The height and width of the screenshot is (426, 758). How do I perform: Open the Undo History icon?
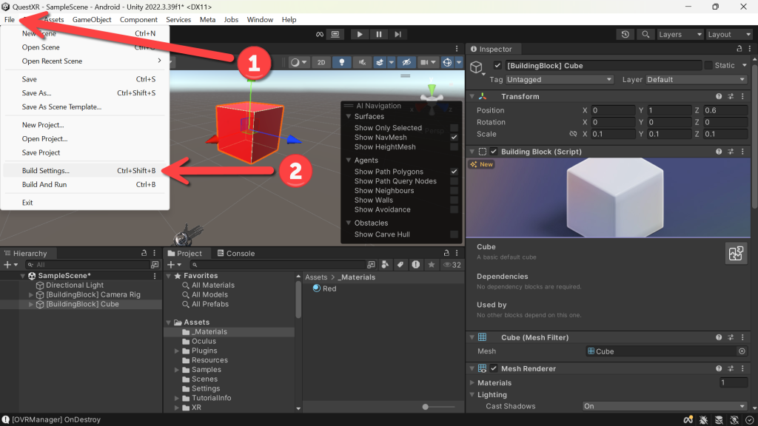tap(625, 34)
